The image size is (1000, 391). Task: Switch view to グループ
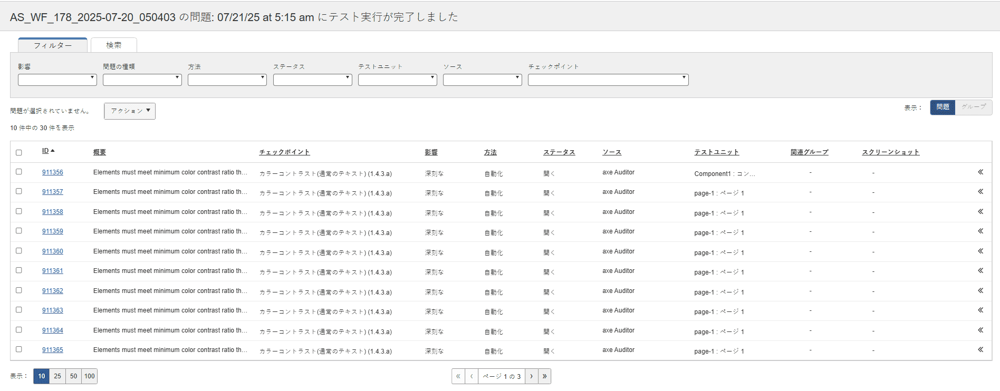click(x=973, y=107)
